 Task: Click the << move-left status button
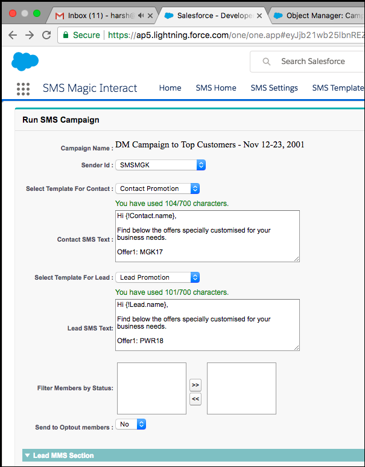(195, 399)
